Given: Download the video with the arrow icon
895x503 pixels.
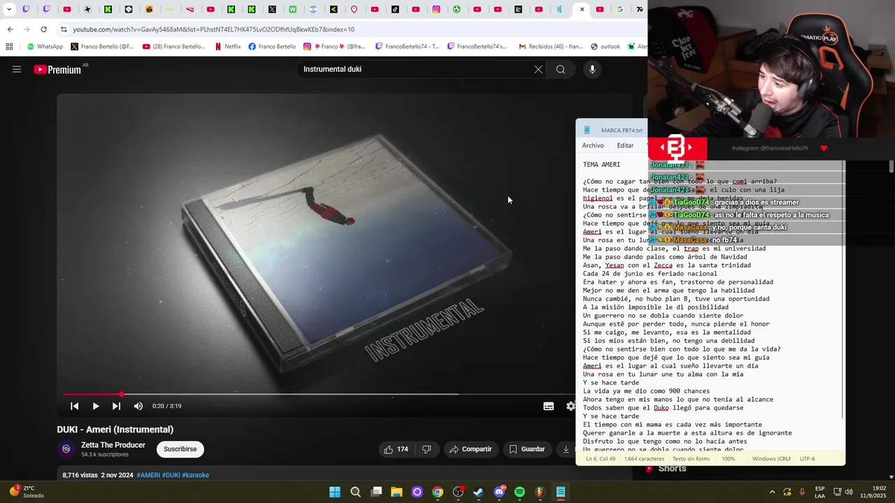Looking at the screenshot, I should (566, 449).
